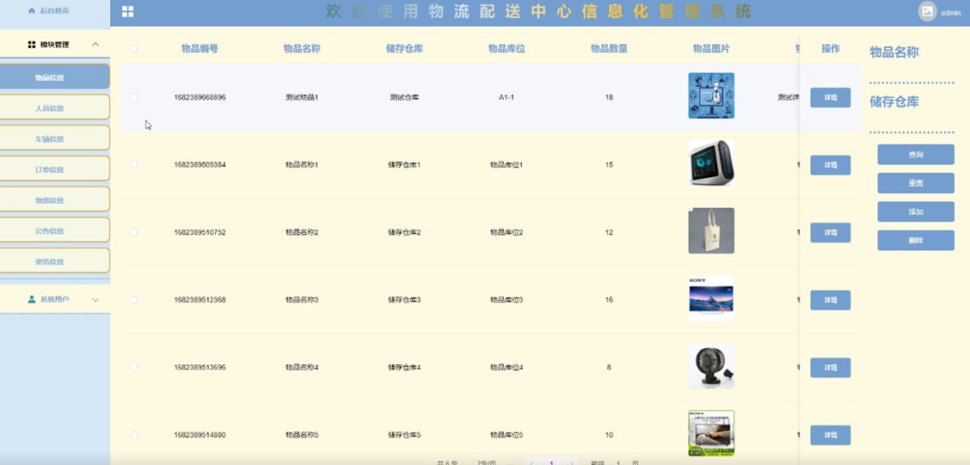Screen dimensions: 970x465
Task: Click the quantity 12 cell
Action: pyautogui.click(x=610, y=232)
